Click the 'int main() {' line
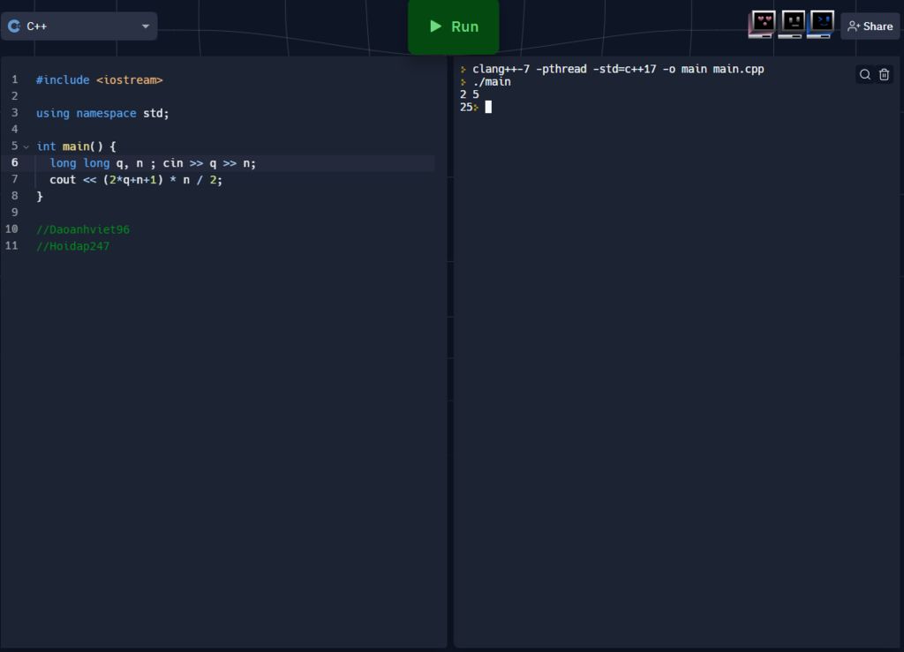 (x=76, y=146)
